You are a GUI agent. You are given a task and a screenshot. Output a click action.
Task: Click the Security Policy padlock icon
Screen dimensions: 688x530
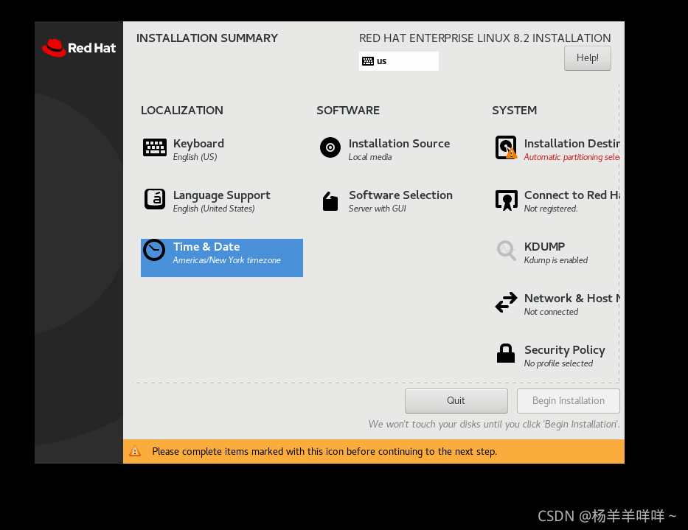[505, 353]
